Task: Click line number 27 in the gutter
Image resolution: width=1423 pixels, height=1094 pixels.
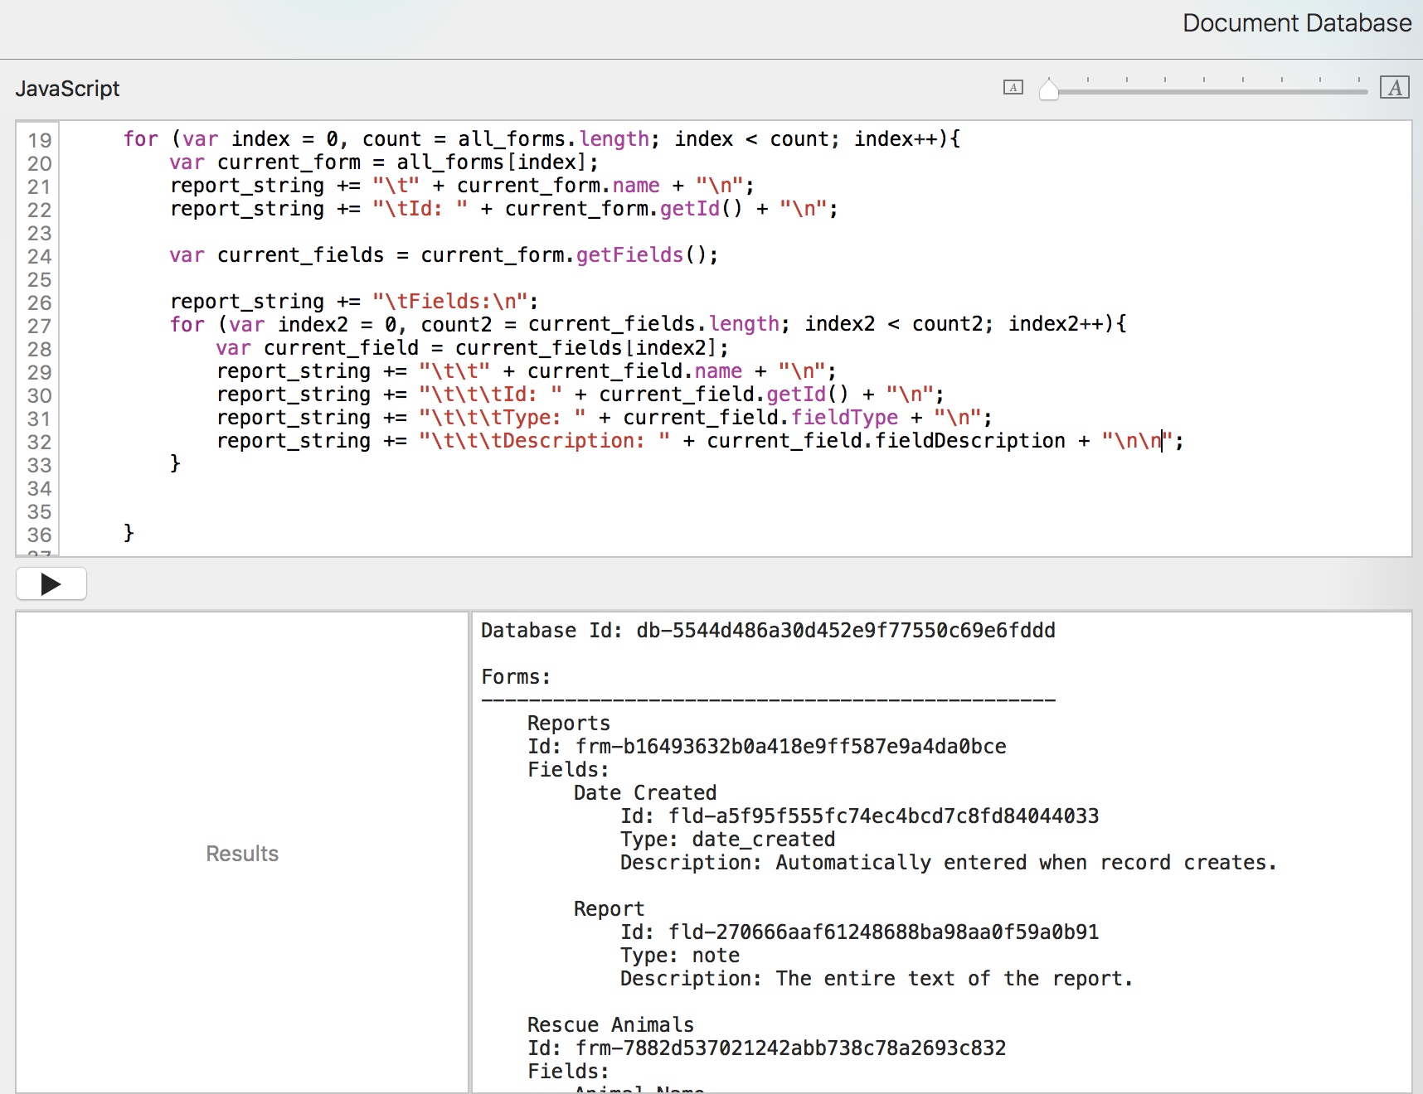Action: 39,326
